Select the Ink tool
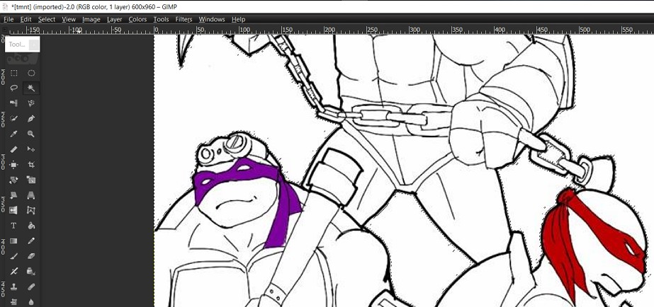Screen dimensions: 654x307 click(31, 271)
